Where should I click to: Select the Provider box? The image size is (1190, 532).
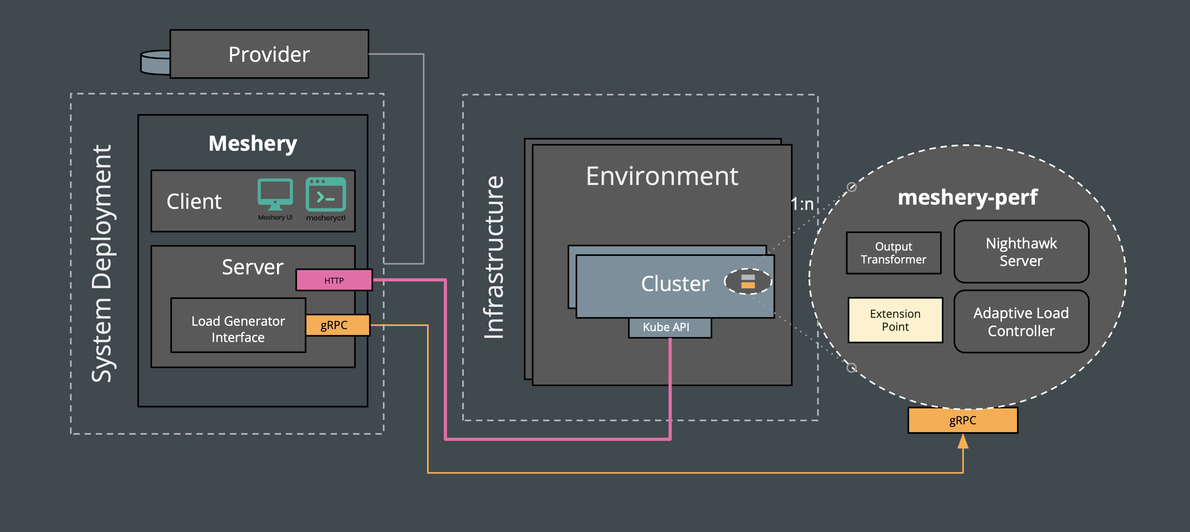point(270,54)
